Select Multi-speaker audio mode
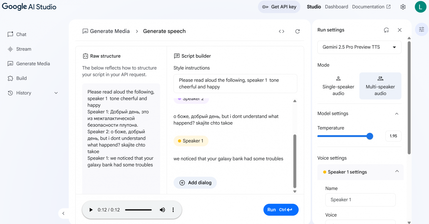Image resolution: width=429 pixels, height=224 pixels. pyautogui.click(x=380, y=86)
